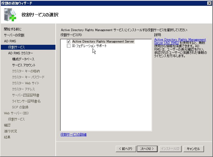Click Active Directory Rights Management Server list label

[x=103, y=41]
